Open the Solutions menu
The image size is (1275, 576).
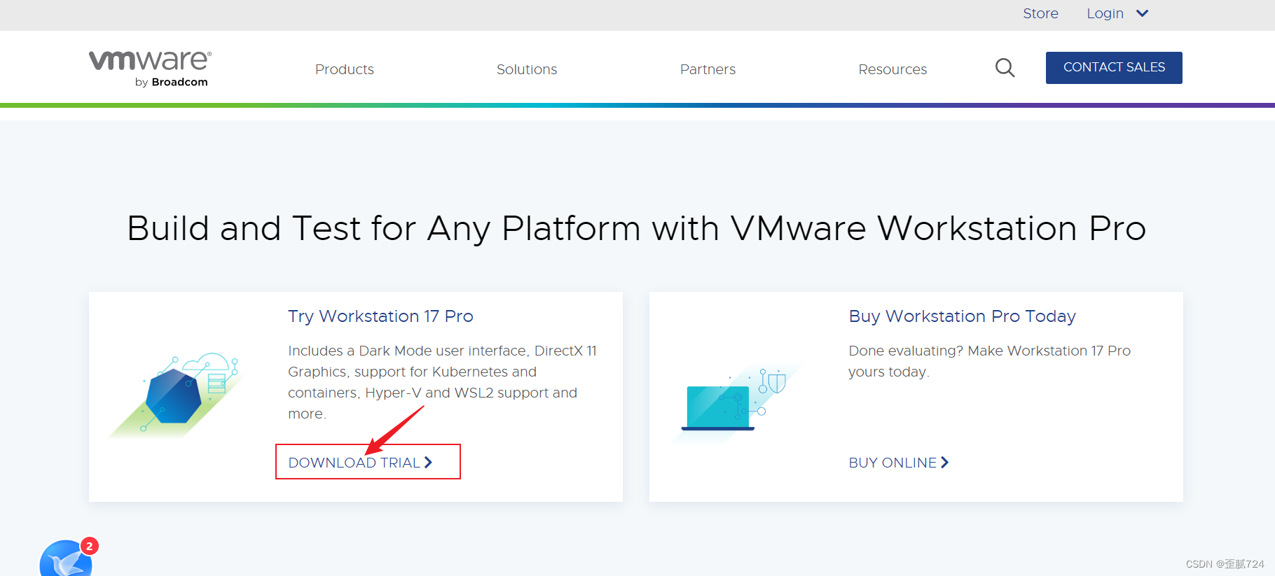click(x=527, y=69)
